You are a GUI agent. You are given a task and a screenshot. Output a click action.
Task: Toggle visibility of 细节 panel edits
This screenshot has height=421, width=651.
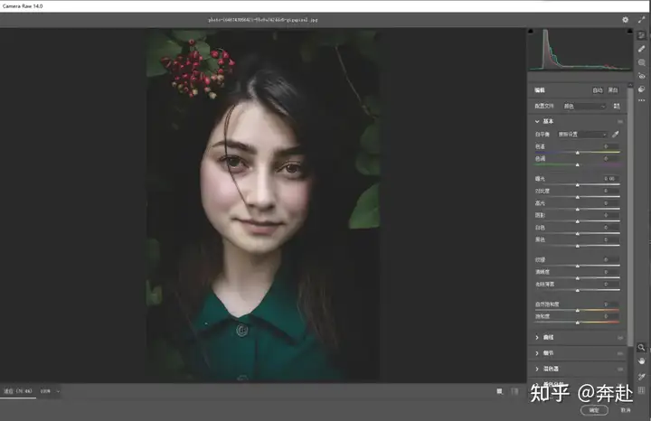pyautogui.click(x=620, y=353)
